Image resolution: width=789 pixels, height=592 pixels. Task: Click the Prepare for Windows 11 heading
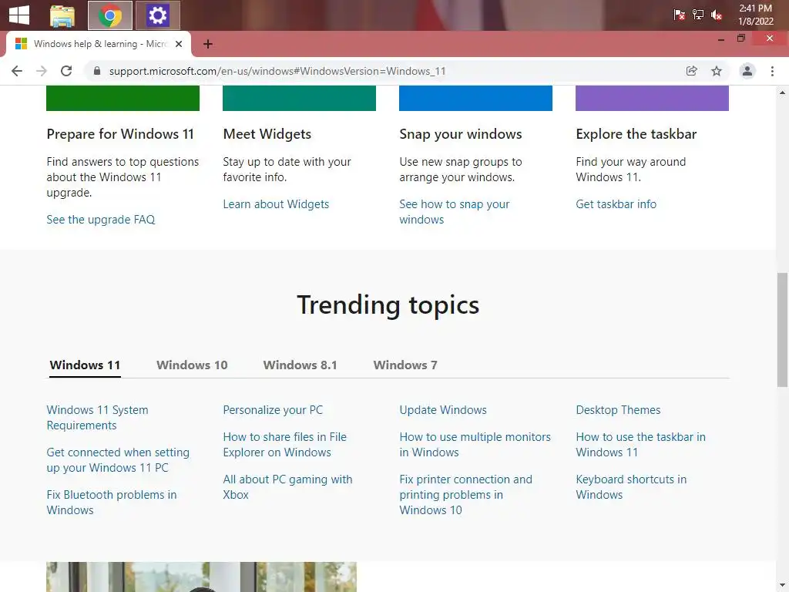pos(120,134)
